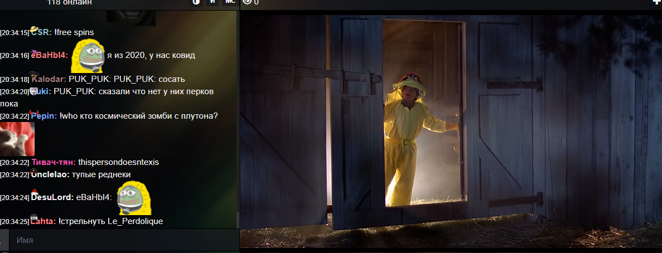Click the half-circle contrast icon in chat header
The image size is (662, 253).
point(196,2)
